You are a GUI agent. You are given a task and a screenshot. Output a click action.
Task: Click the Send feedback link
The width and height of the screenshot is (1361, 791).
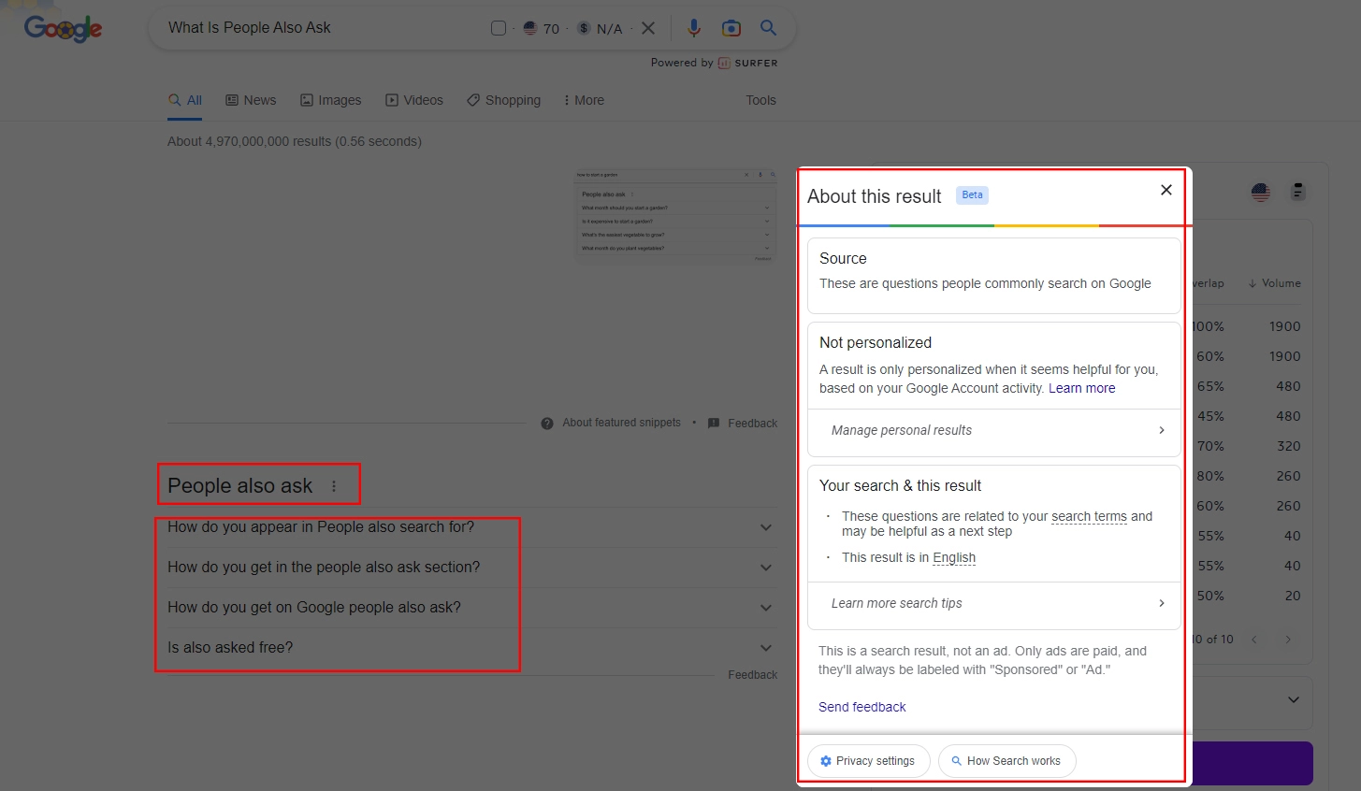[x=861, y=707]
